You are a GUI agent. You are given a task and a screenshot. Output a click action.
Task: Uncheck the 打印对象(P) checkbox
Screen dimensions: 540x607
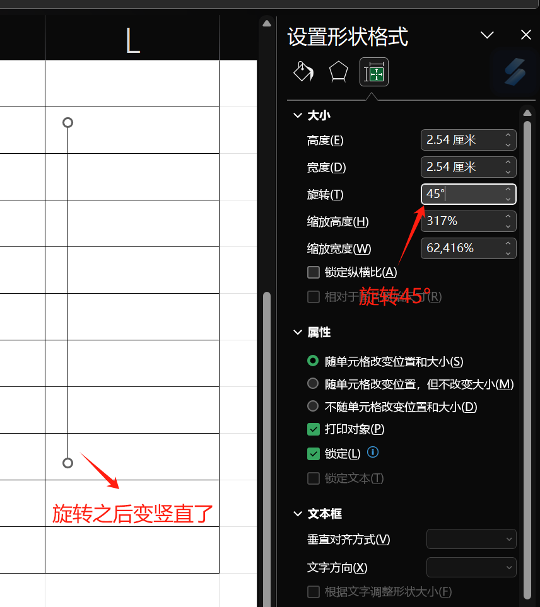pyautogui.click(x=314, y=429)
